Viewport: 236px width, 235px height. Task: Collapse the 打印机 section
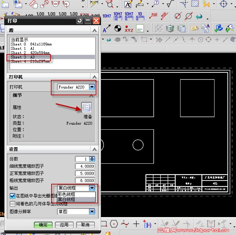[95, 77]
